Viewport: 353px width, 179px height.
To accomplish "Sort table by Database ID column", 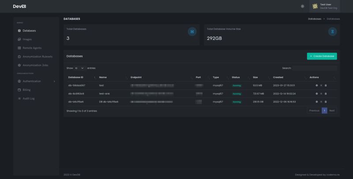I will pos(82,77).
